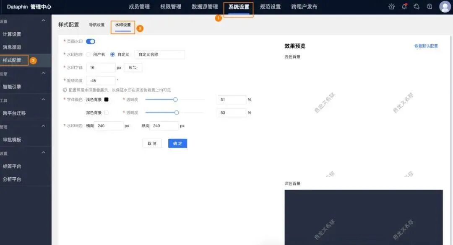Click the 深色背景 preview panel
The width and height of the screenshot is (453, 245).
point(364,217)
